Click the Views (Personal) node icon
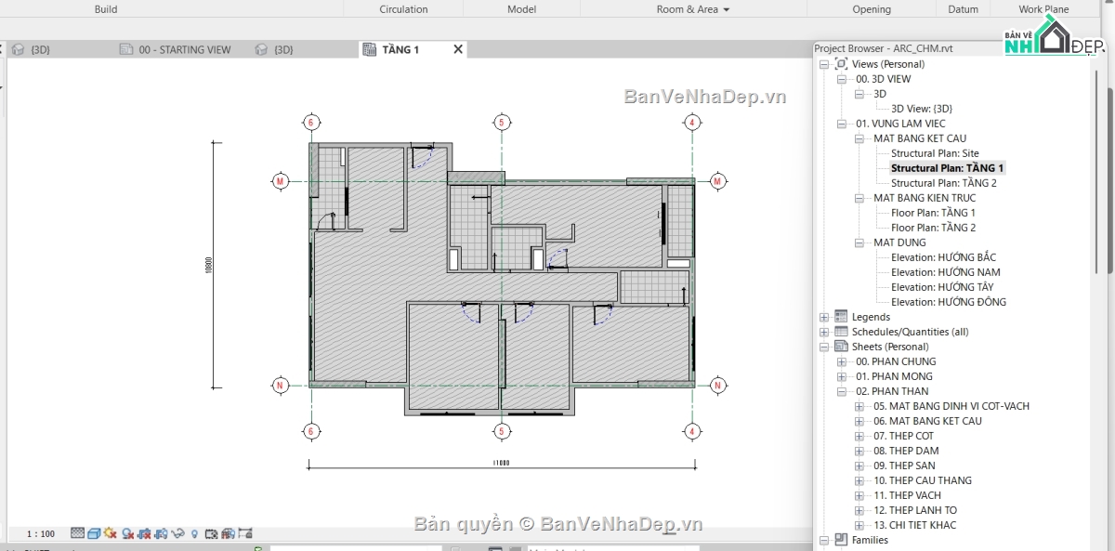 tap(842, 64)
